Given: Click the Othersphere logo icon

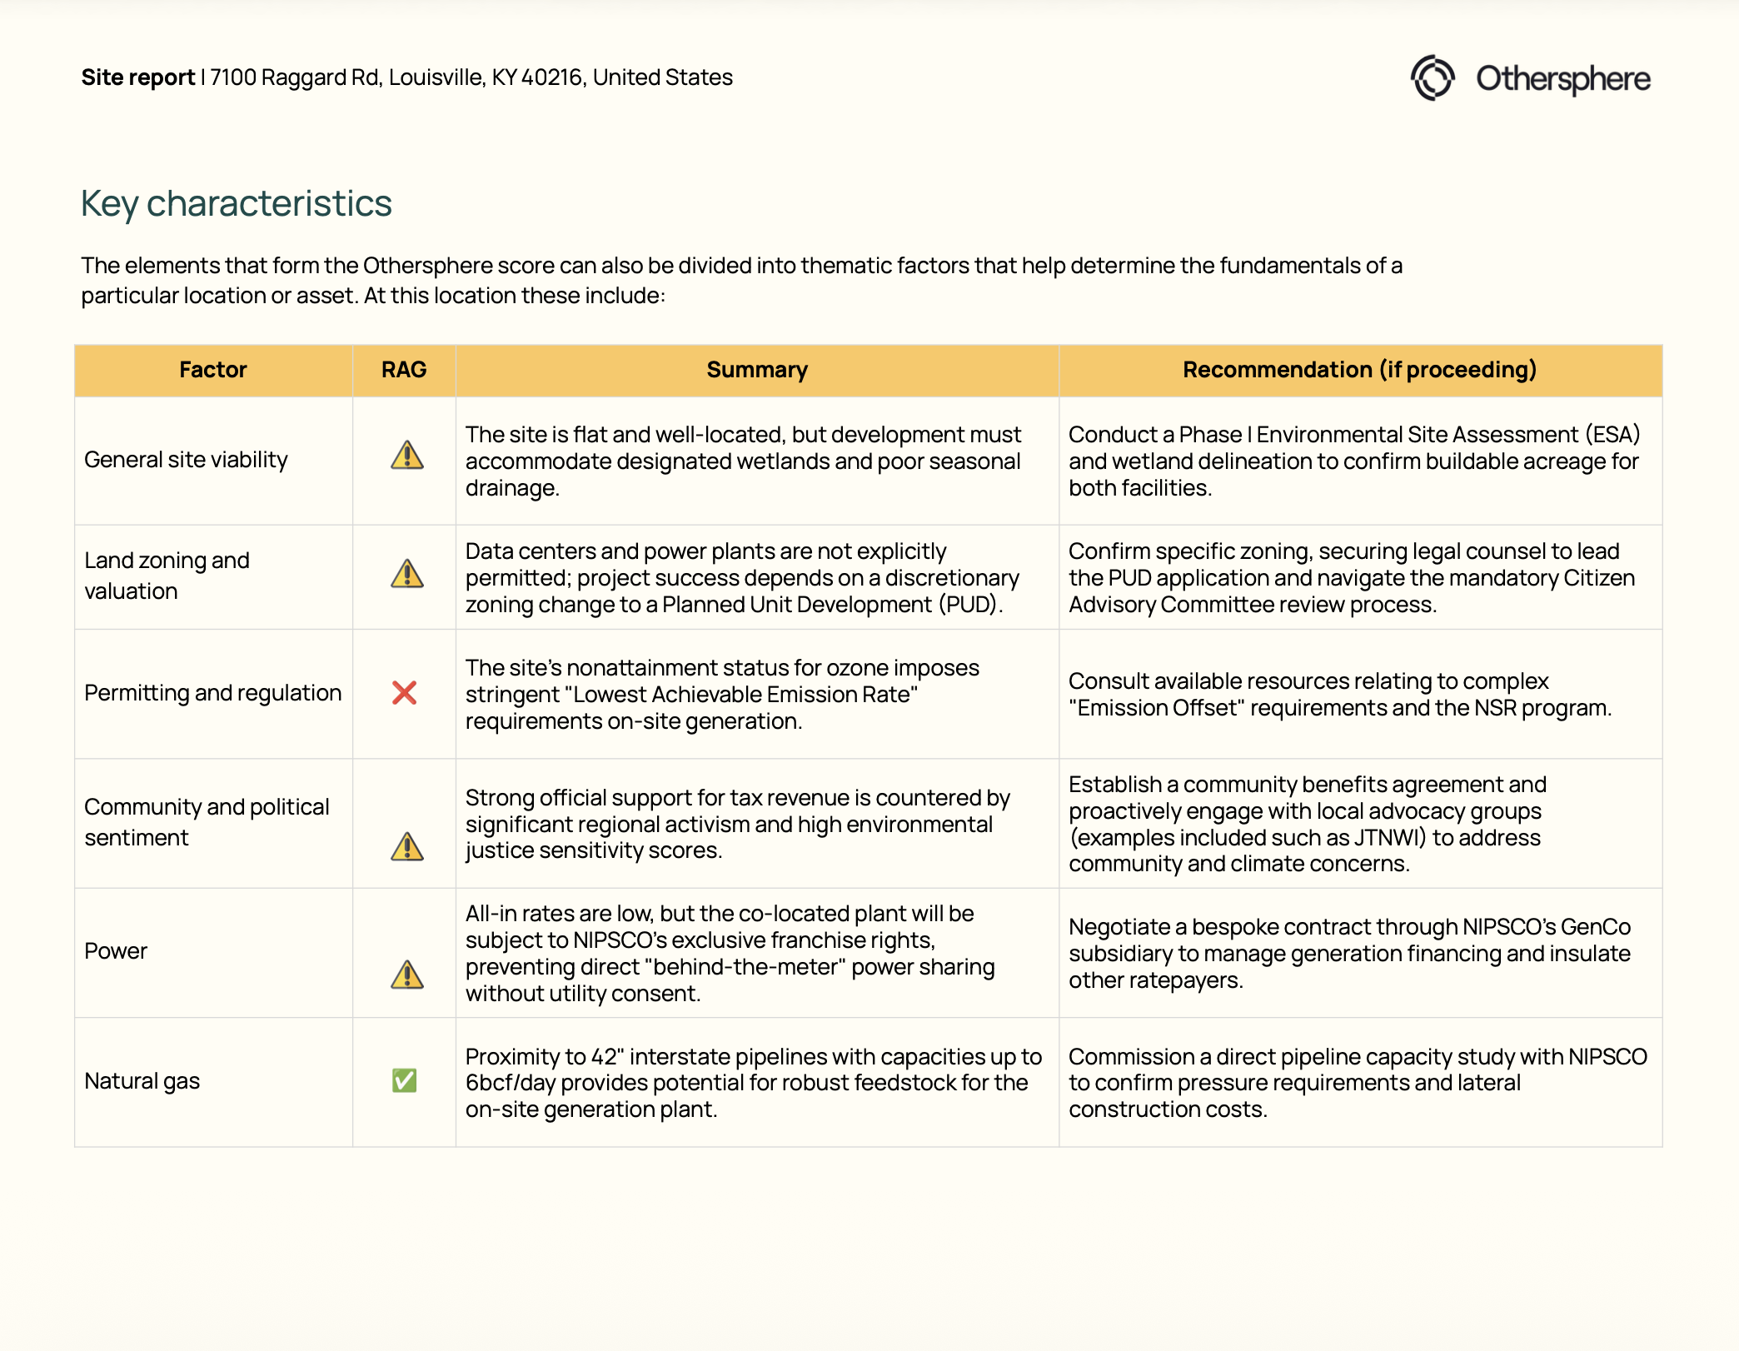Looking at the screenshot, I should click(x=1432, y=78).
